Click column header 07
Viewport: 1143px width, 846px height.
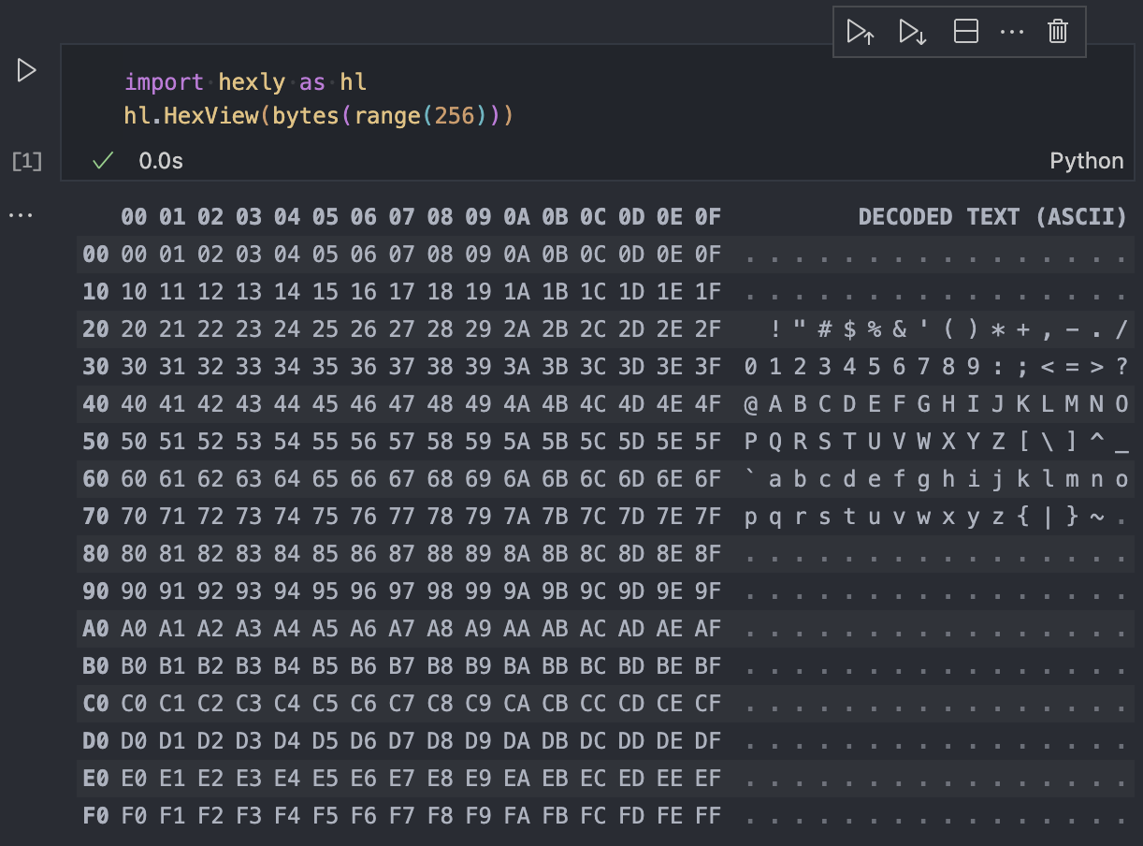[x=401, y=217]
